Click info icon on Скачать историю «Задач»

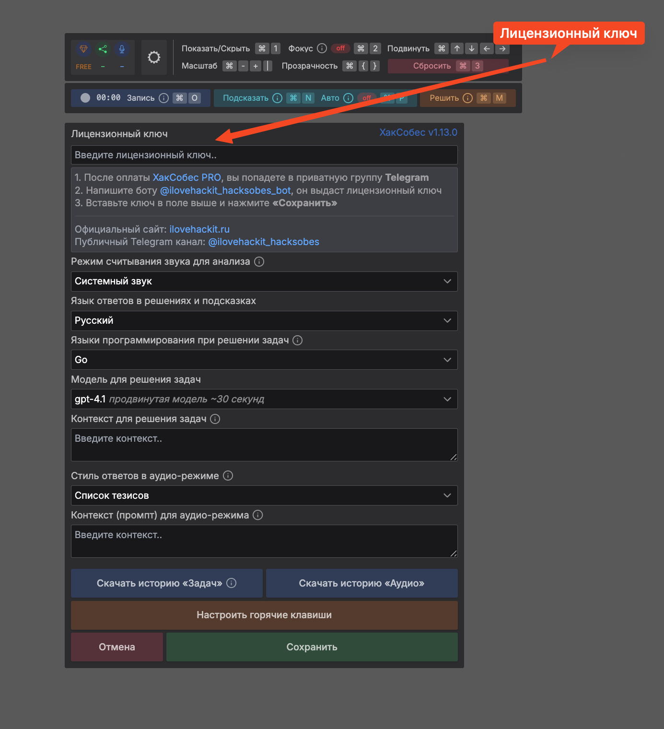pyautogui.click(x=232, y=583)
